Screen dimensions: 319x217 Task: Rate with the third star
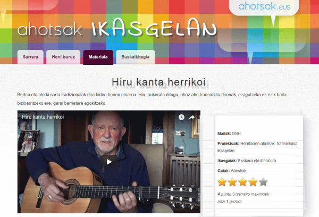(243, 182)
